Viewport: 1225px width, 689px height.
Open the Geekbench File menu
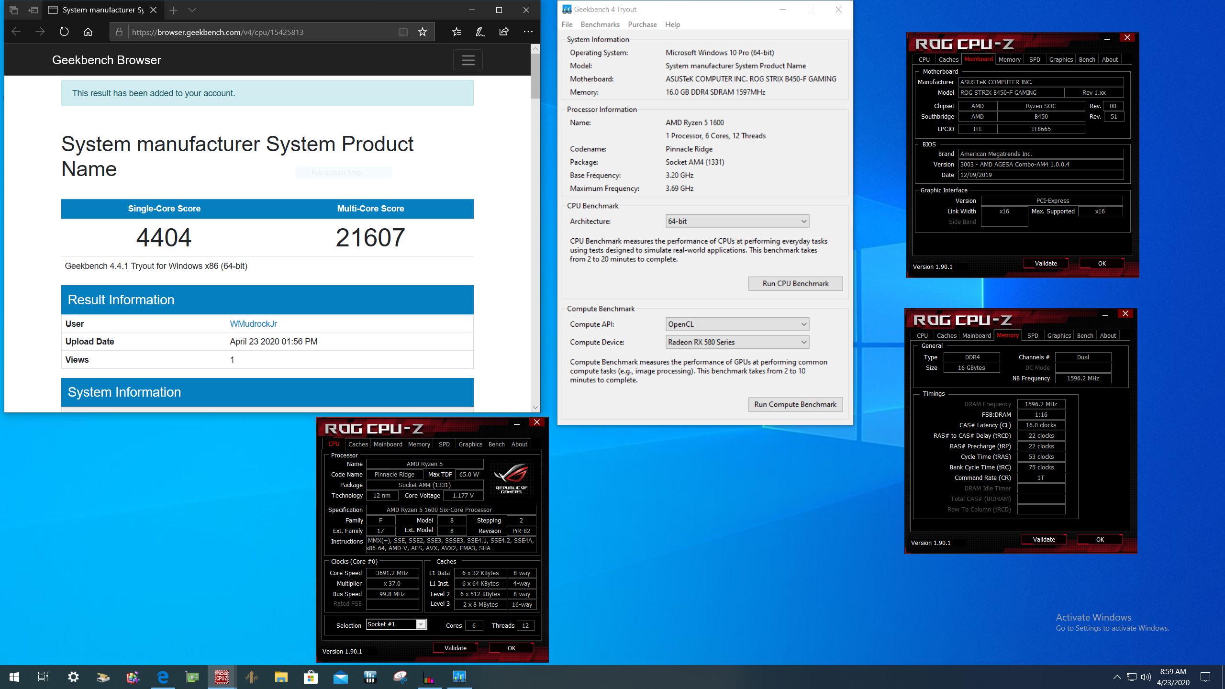coord(567,24)
